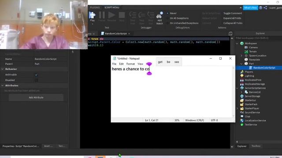Click the help question mark icon

[x=260, y=8]
